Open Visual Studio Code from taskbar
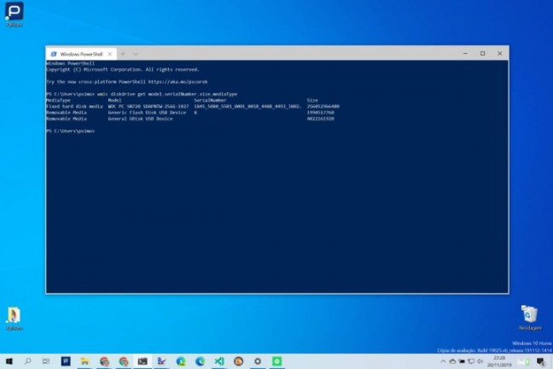The image size is (553, 369). pyautogui.click(x=219, y=361)
